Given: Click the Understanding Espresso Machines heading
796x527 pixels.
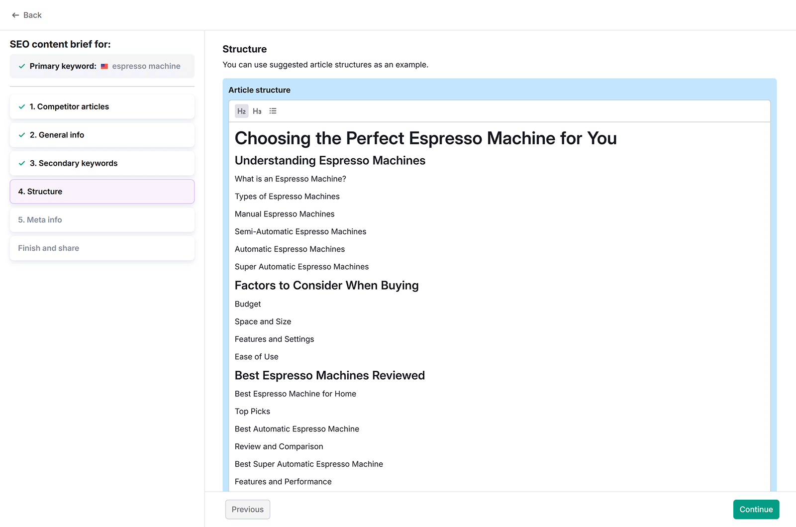Looking at the screenshot, I should (330, 160).
